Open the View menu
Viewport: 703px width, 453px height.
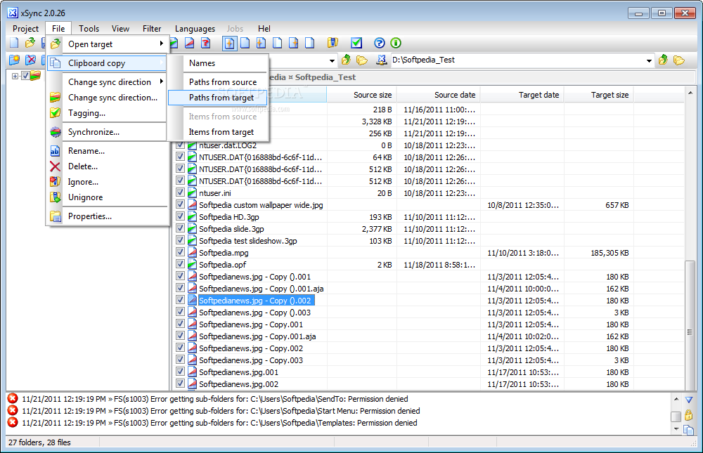coord(121,29)
